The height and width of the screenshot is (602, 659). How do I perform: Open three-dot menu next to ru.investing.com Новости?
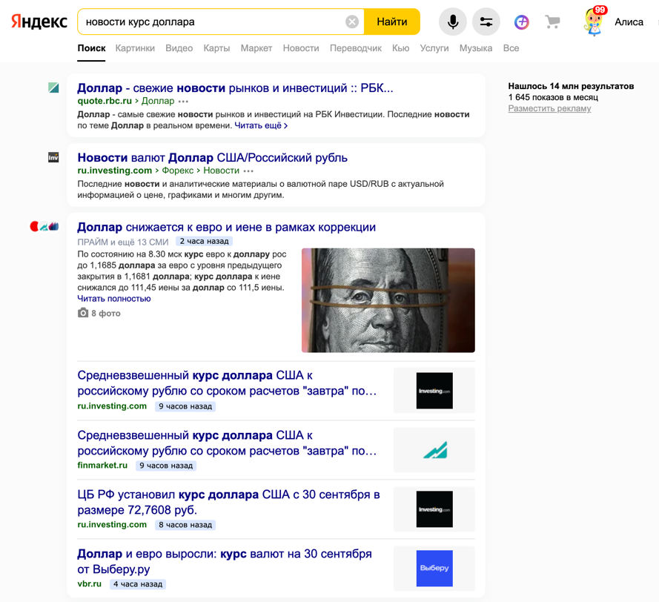click(248, 171)
